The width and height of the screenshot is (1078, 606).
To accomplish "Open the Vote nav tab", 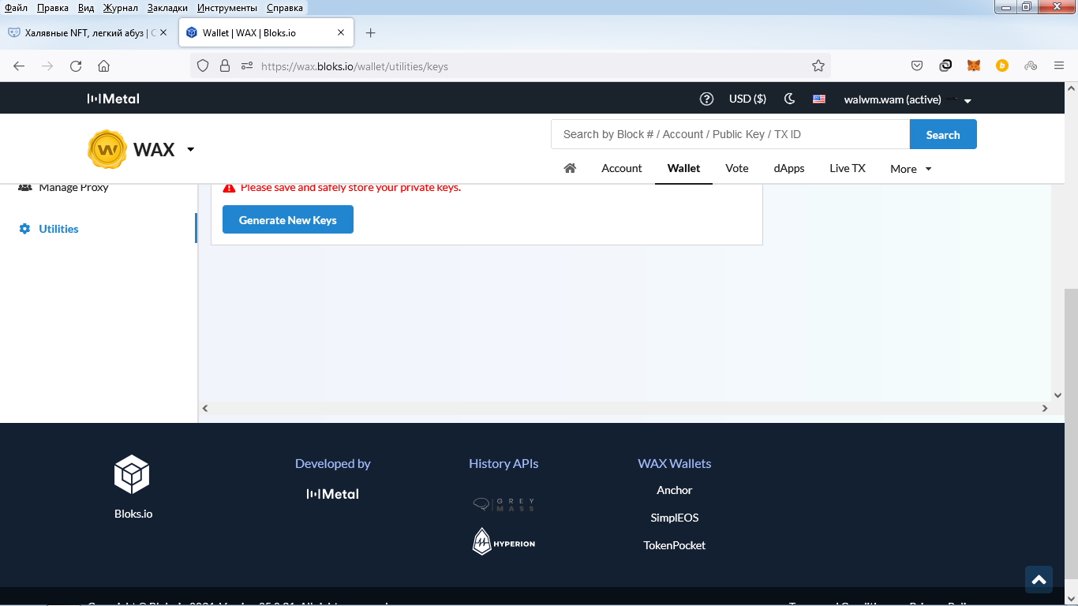I will tap(737, 168).
